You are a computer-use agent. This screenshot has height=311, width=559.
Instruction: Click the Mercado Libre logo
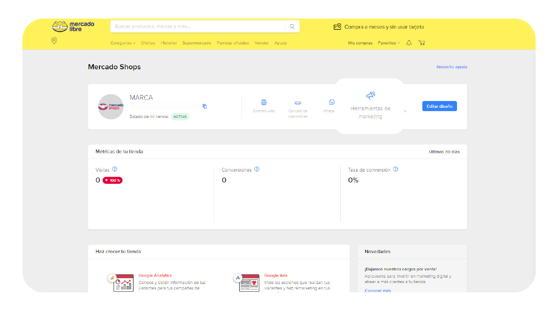[73, 27]
